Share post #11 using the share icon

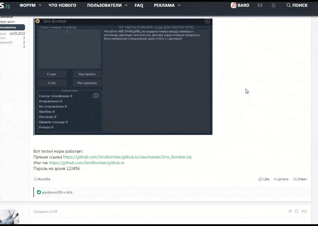point(290,211)
